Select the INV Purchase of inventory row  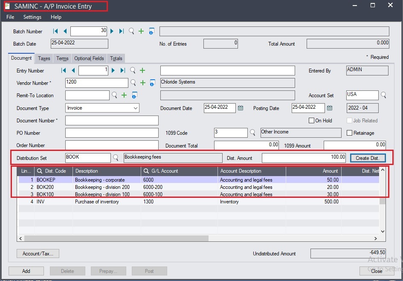click(198, 202)
